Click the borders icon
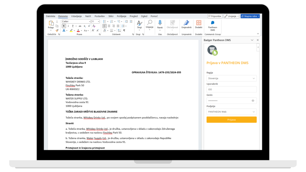 click(x=111, y=31)
